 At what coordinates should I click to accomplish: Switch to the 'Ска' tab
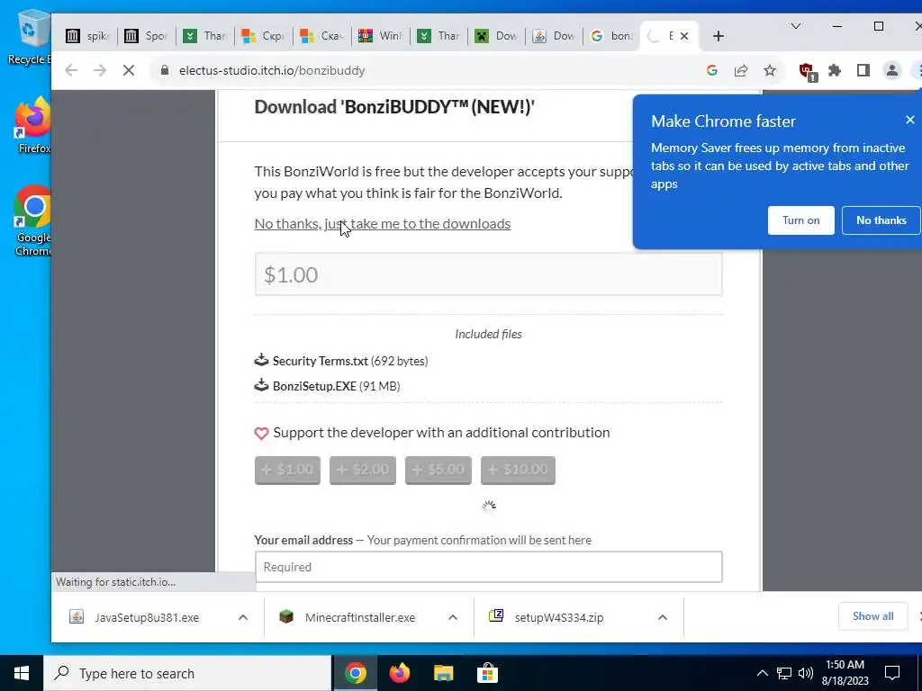coord(321,36)
